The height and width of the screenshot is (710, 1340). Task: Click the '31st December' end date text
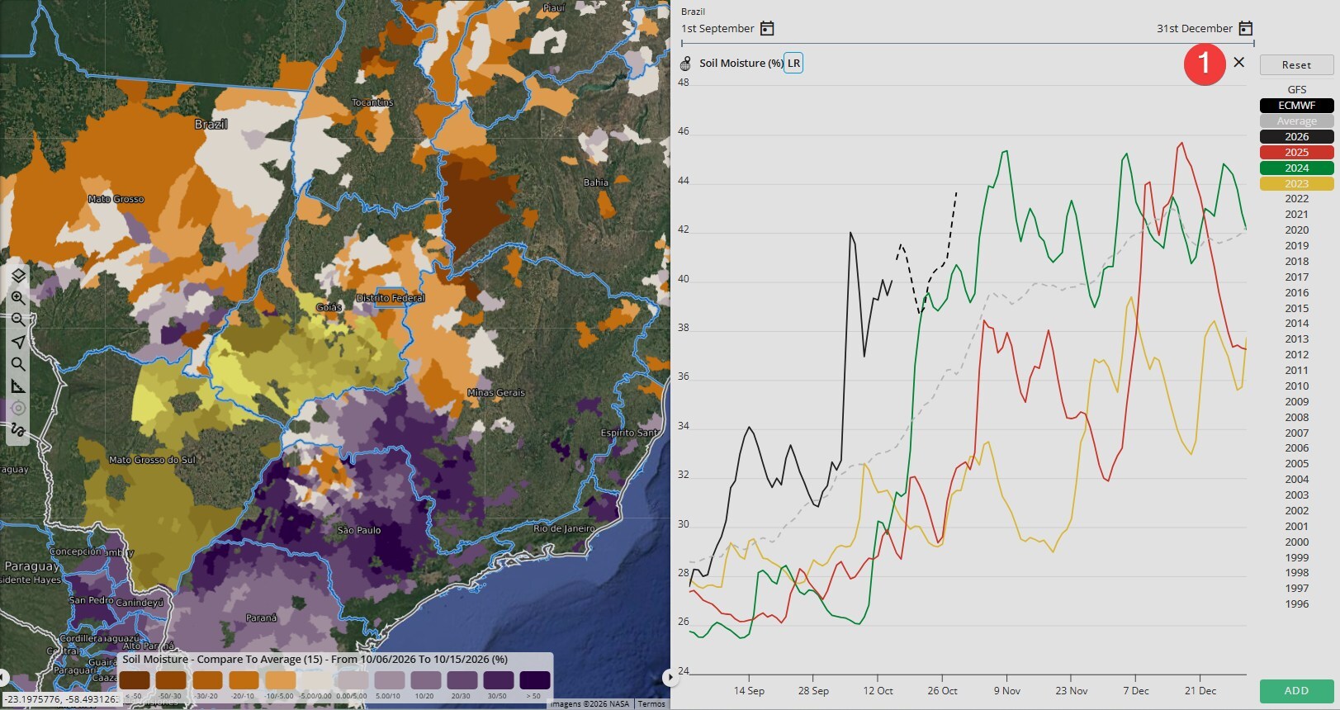[1195, 28]
